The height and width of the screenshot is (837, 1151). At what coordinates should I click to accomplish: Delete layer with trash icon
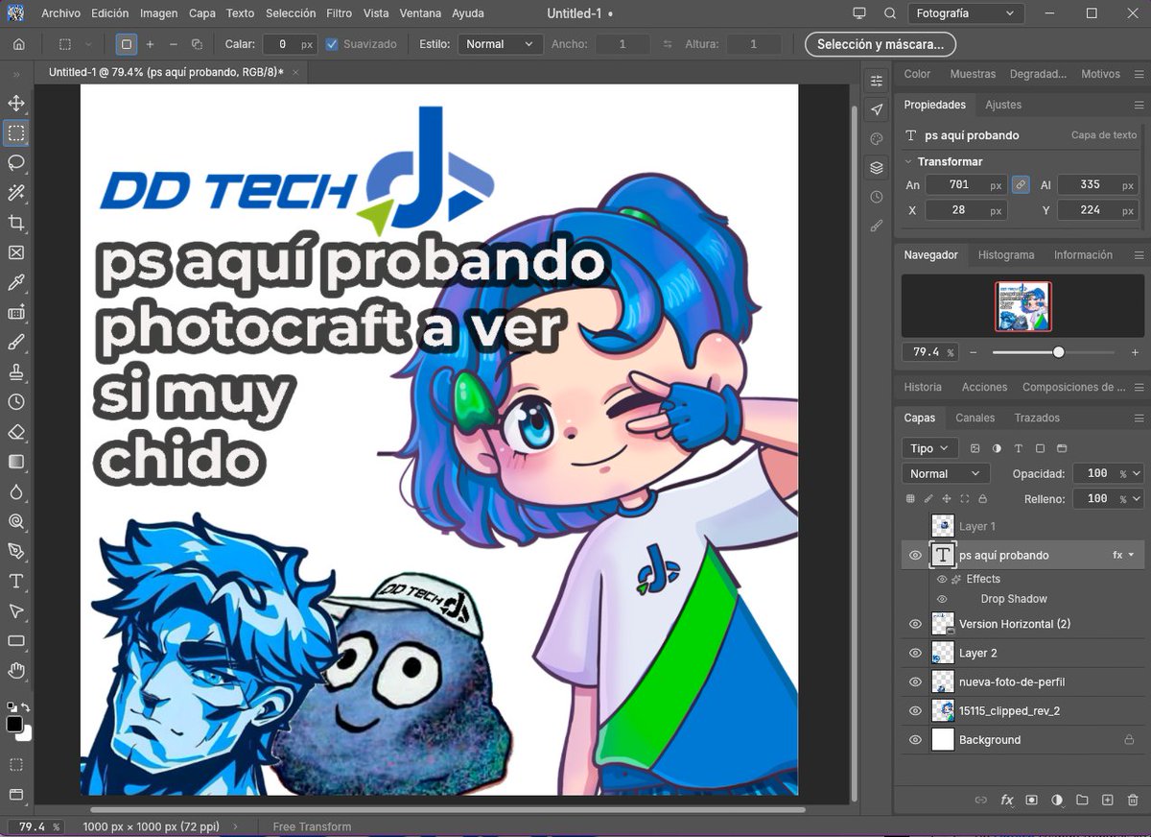pos(1133,800)
